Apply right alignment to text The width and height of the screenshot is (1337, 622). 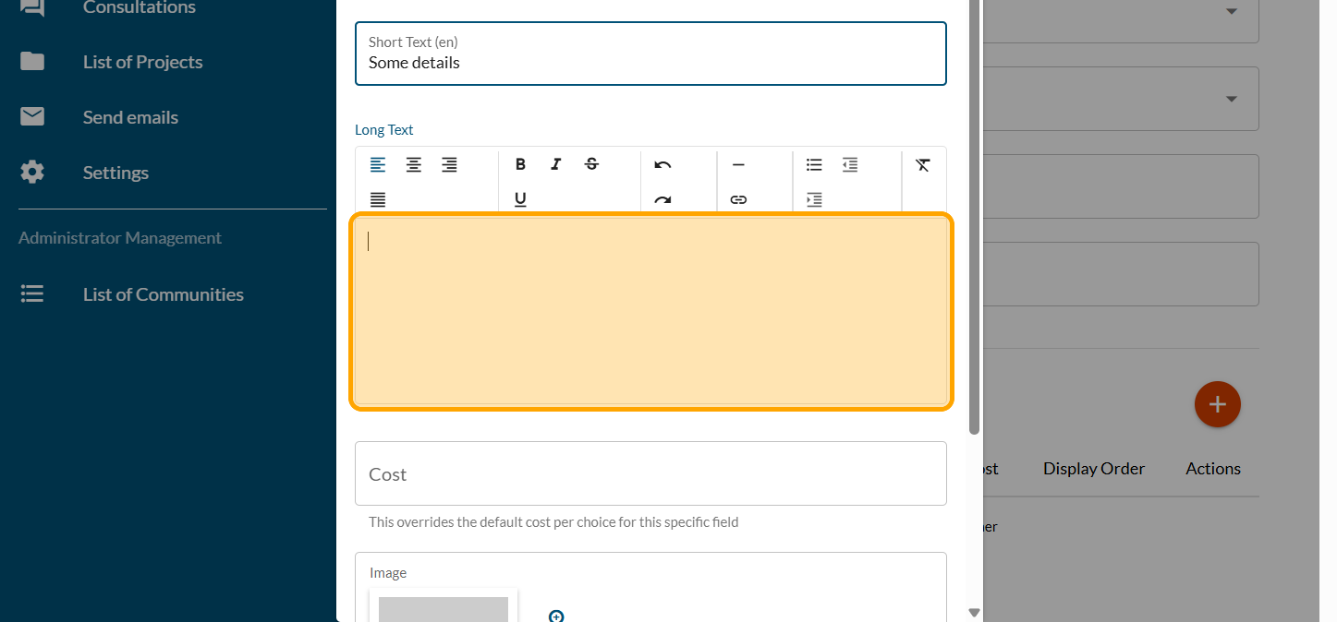449,165
